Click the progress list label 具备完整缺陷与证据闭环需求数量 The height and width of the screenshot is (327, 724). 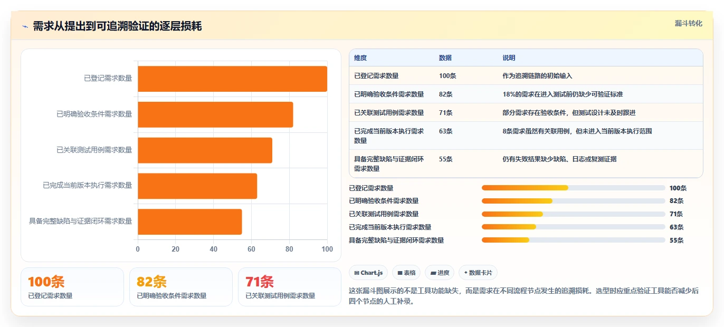tap(396, 241)
